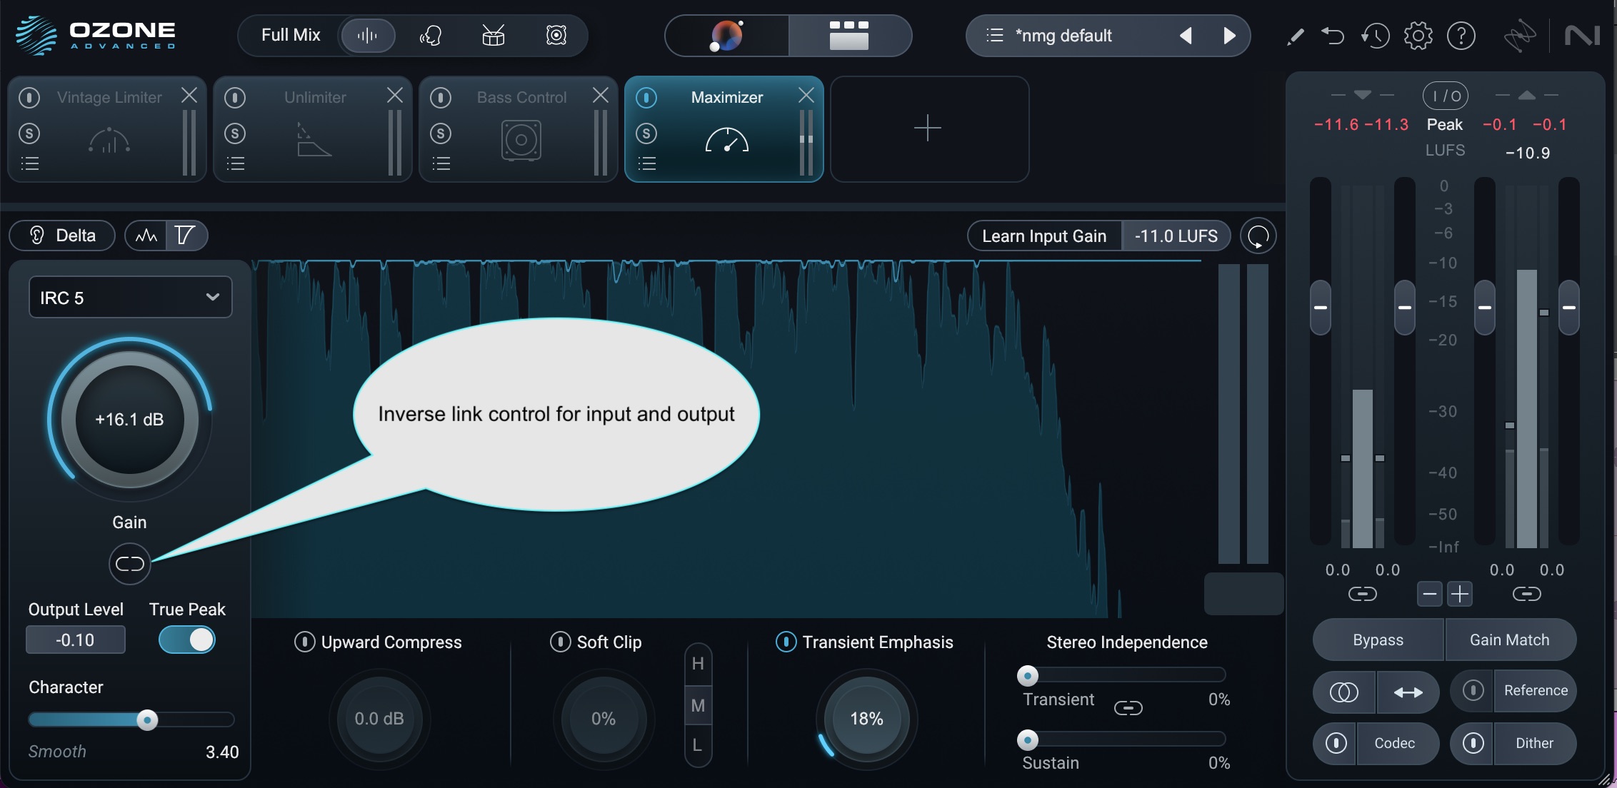
Task: Open the help question mark
Action: click(1461, 36)
